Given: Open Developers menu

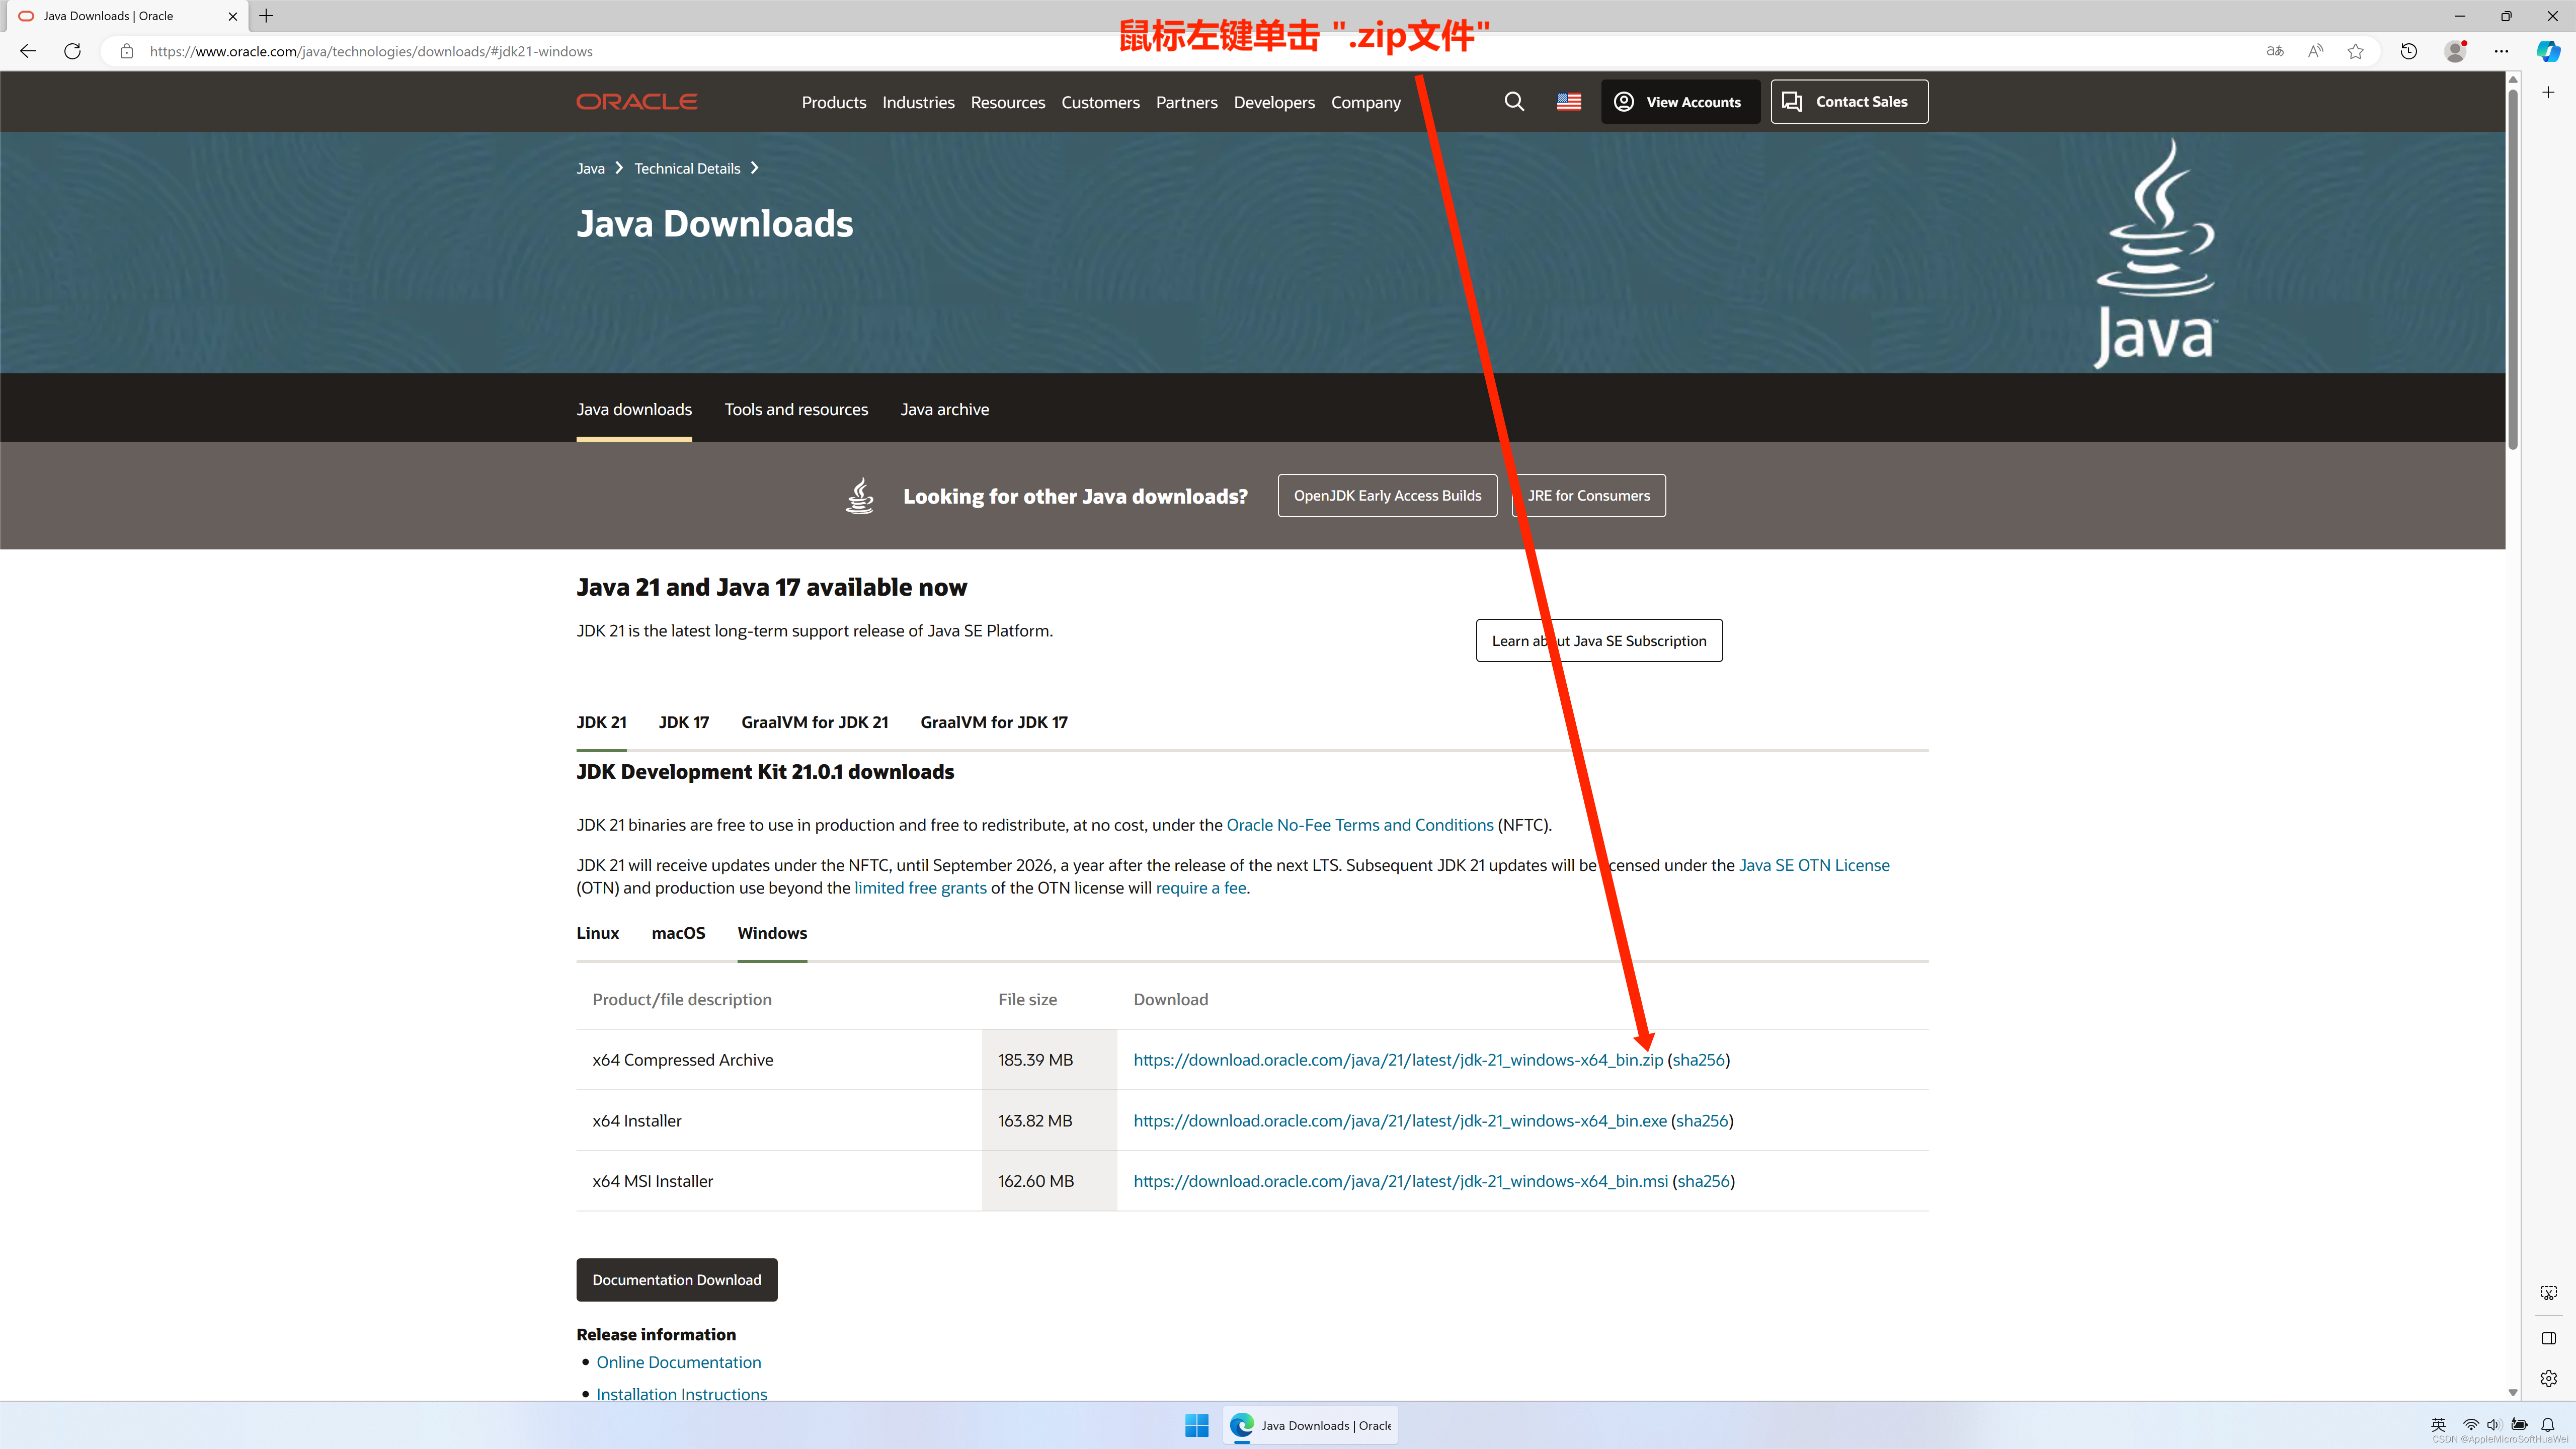Looking at the screenshot, I should [x=1274, y=102].
